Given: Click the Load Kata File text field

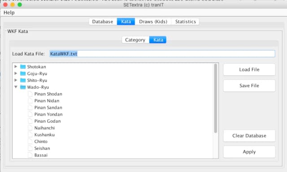Looking at the screenshot, I should (x=162, y=54).
